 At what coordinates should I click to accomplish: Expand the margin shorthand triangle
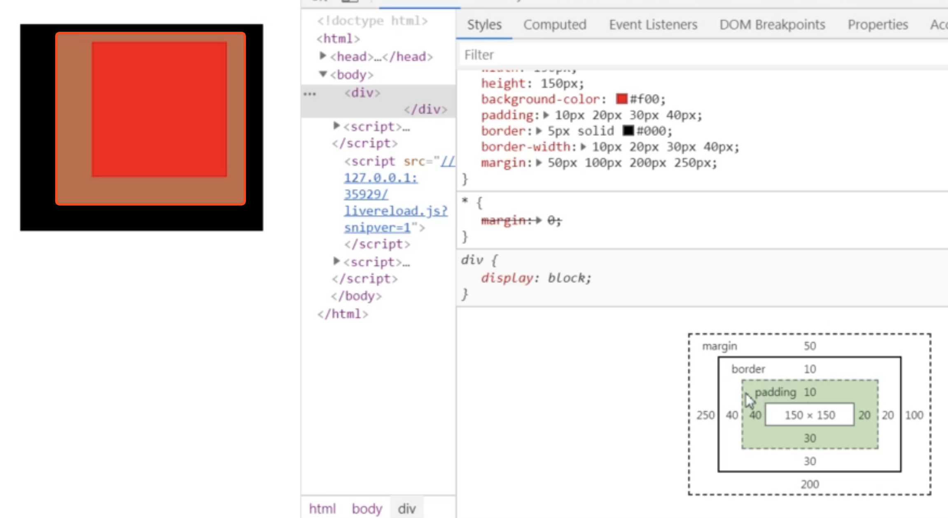tap(539, 163)
